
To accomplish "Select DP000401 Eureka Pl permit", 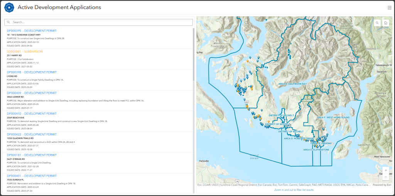I will tap(32, 176).
